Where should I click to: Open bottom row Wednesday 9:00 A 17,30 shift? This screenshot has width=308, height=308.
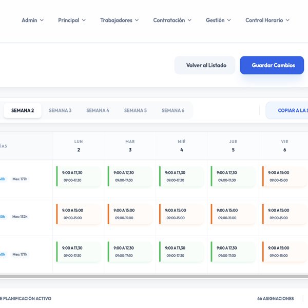tap(182, 252)
